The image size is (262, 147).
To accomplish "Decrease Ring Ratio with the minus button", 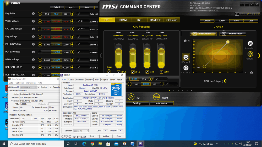I will pos(40,14).
